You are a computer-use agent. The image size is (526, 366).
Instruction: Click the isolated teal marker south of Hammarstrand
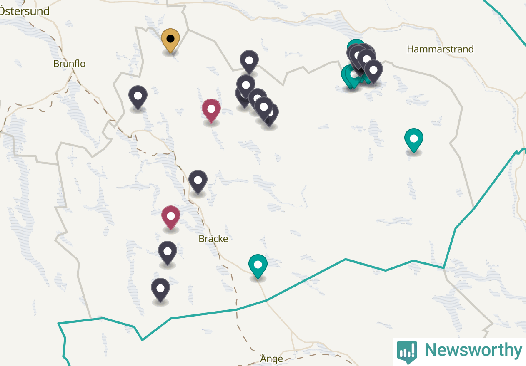tap(414, 140)
